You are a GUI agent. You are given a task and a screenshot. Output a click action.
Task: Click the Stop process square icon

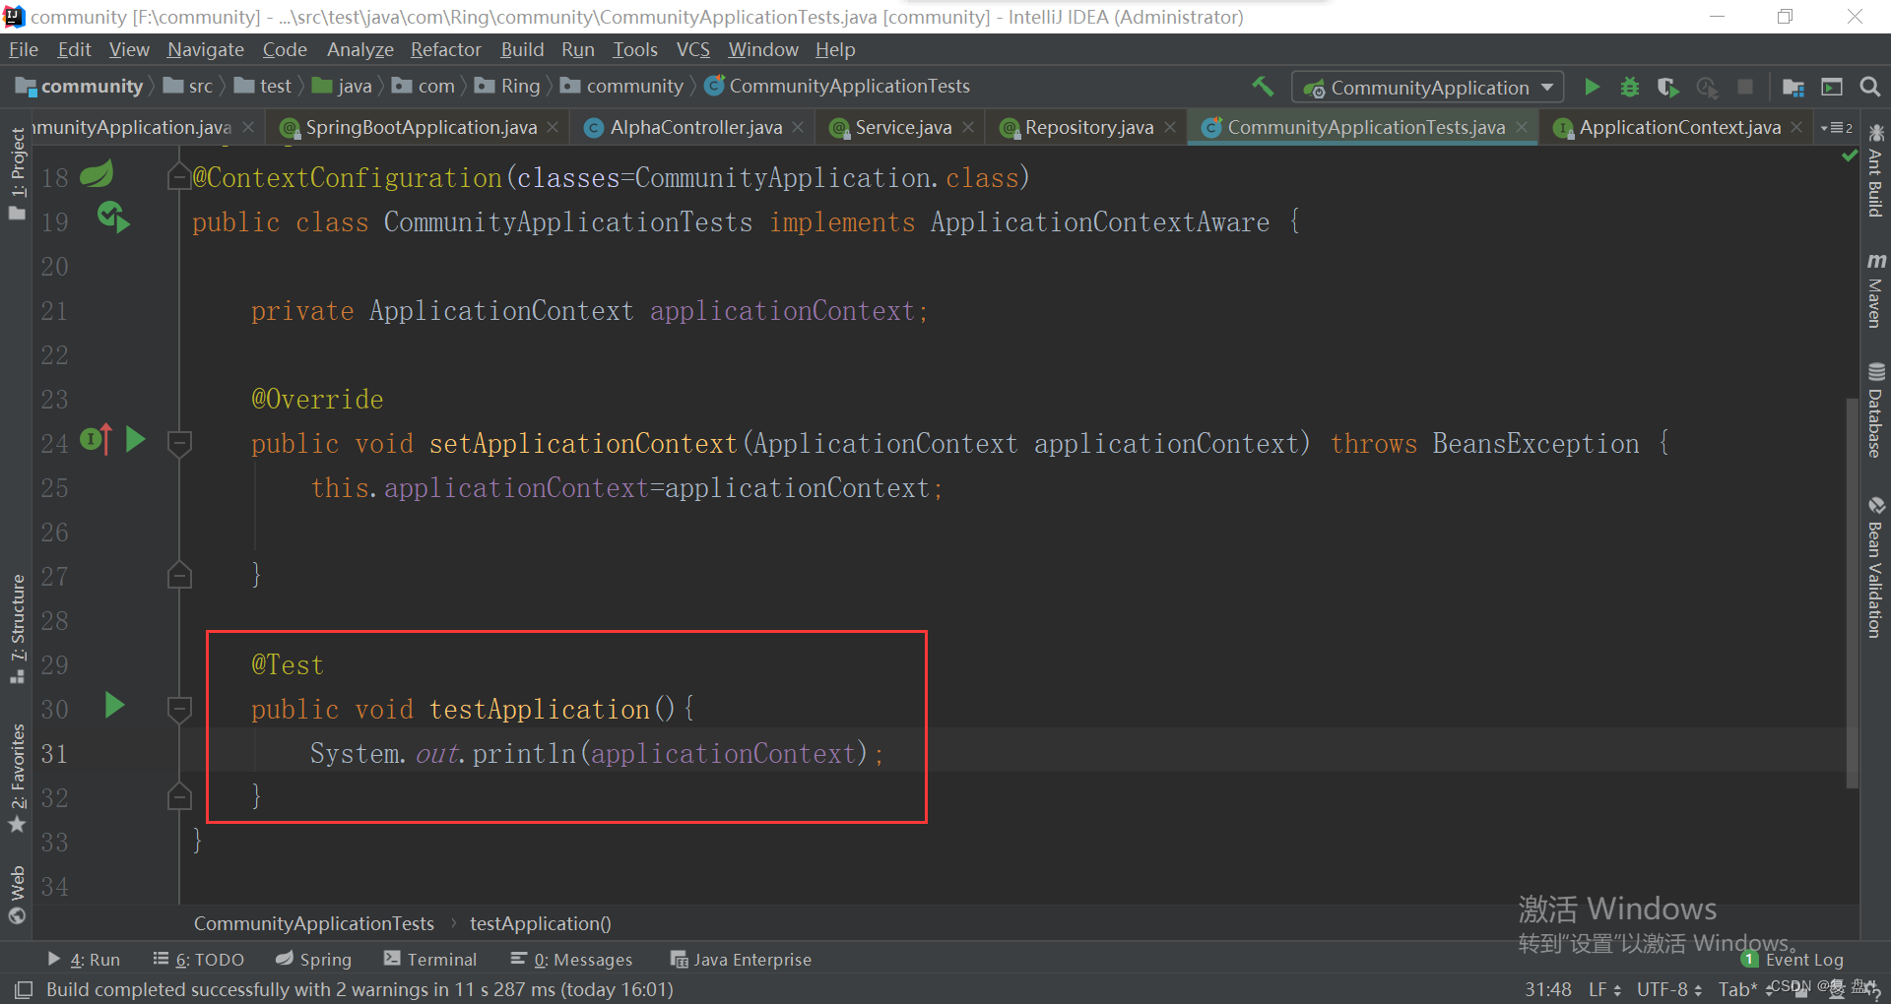point(1745,87)
